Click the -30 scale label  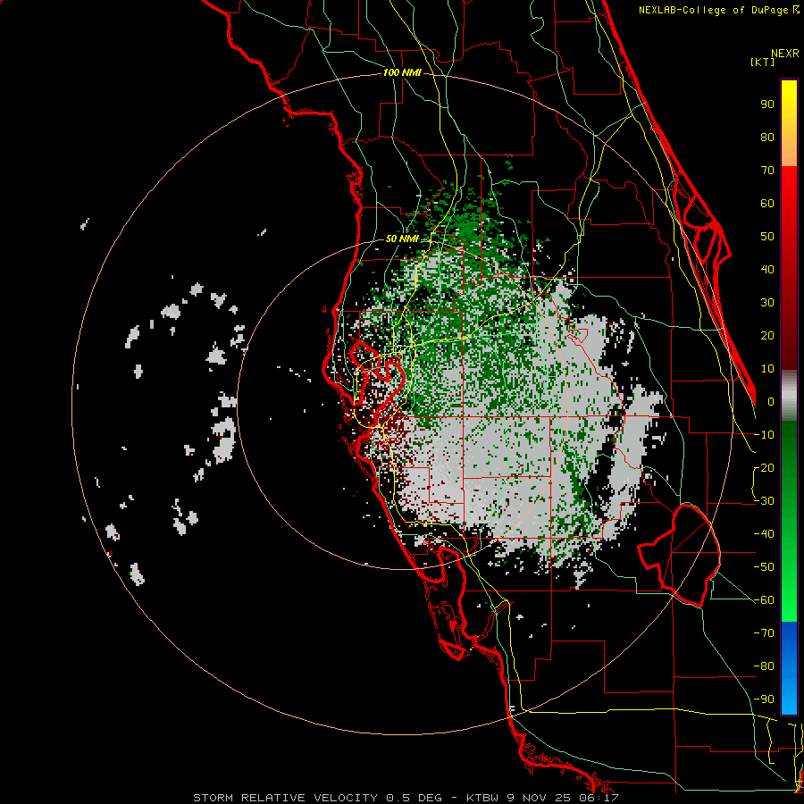pyautogui.click(x=764, y=501)
